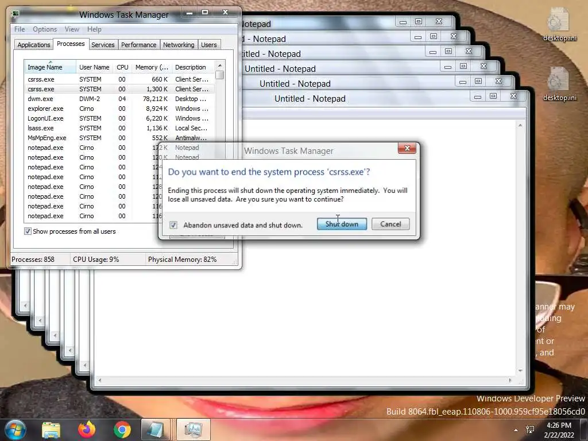The height and width of the screenshot is (441, 588).
Task: Open the File menu in Task Manager
Action: click(x=20, y=29)
